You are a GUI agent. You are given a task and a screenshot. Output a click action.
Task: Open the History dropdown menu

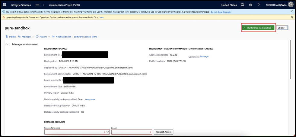click(x=43, y=37)
